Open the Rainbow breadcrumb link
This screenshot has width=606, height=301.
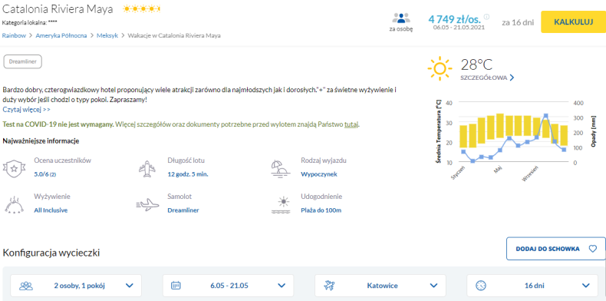click(x=15, y=35)
